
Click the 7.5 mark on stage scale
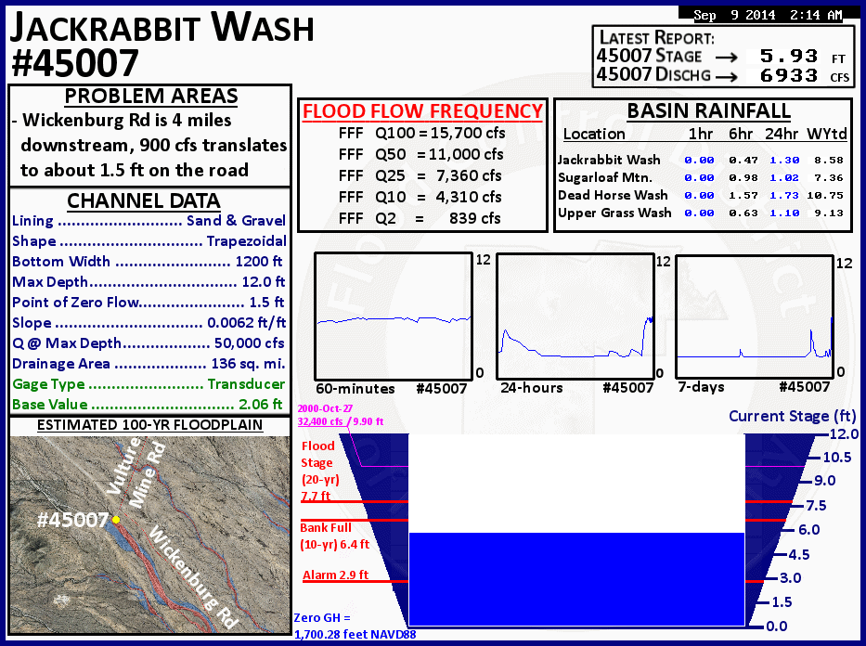pyautogui.click(x=816, y=505)
